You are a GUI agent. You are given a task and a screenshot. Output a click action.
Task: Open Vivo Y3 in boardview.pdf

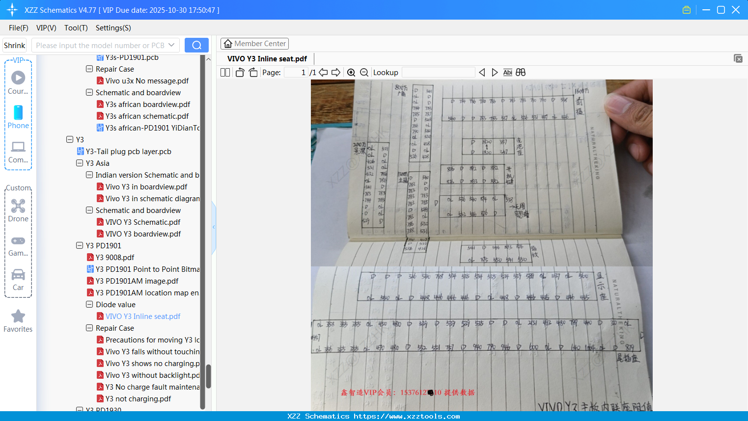point(146,187)
